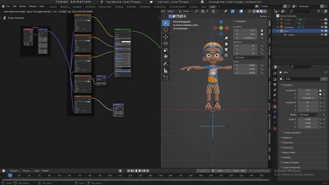
Task: Toggle Location Y lock in Properties panel
Action: (320, 94)
